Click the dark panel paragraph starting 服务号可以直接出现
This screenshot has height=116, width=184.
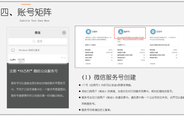(38, 89)
